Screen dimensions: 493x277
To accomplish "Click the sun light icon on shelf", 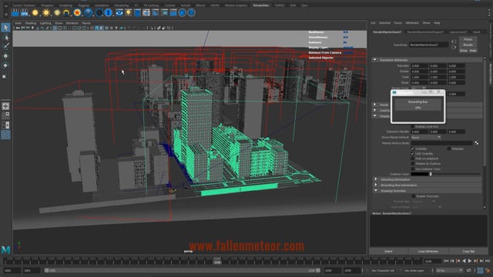I will coord(46,13).
